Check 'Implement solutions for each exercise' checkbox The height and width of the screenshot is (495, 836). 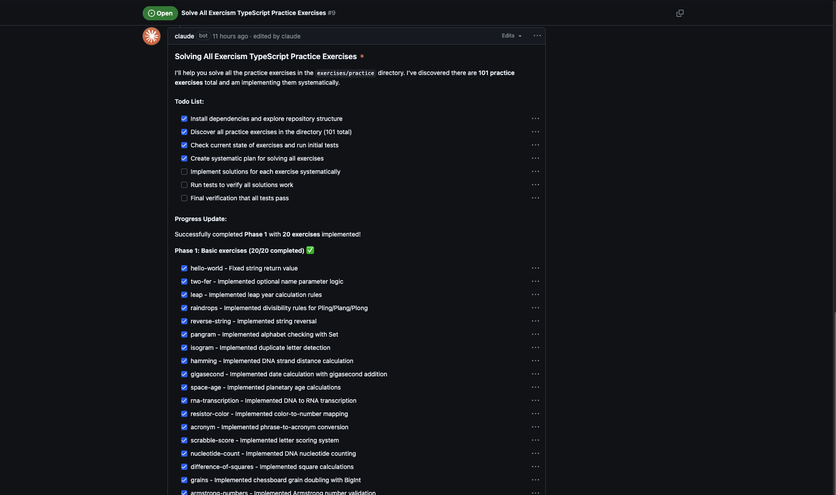tap(184, 172)
